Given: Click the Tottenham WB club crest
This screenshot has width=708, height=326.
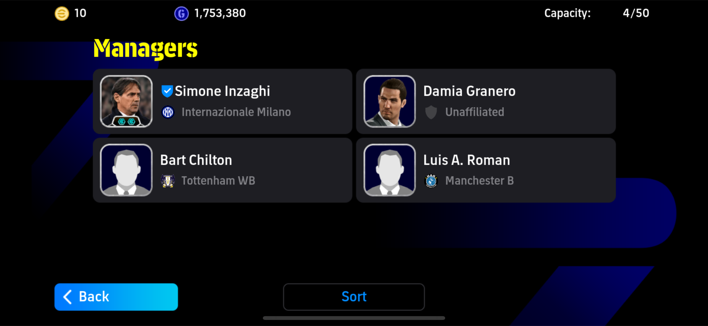Looking at the screenshot, I should (168, 181).
